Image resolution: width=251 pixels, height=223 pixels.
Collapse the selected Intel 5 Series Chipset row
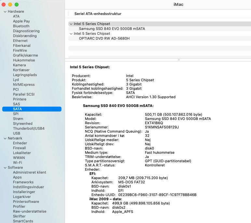click(71, 24)
